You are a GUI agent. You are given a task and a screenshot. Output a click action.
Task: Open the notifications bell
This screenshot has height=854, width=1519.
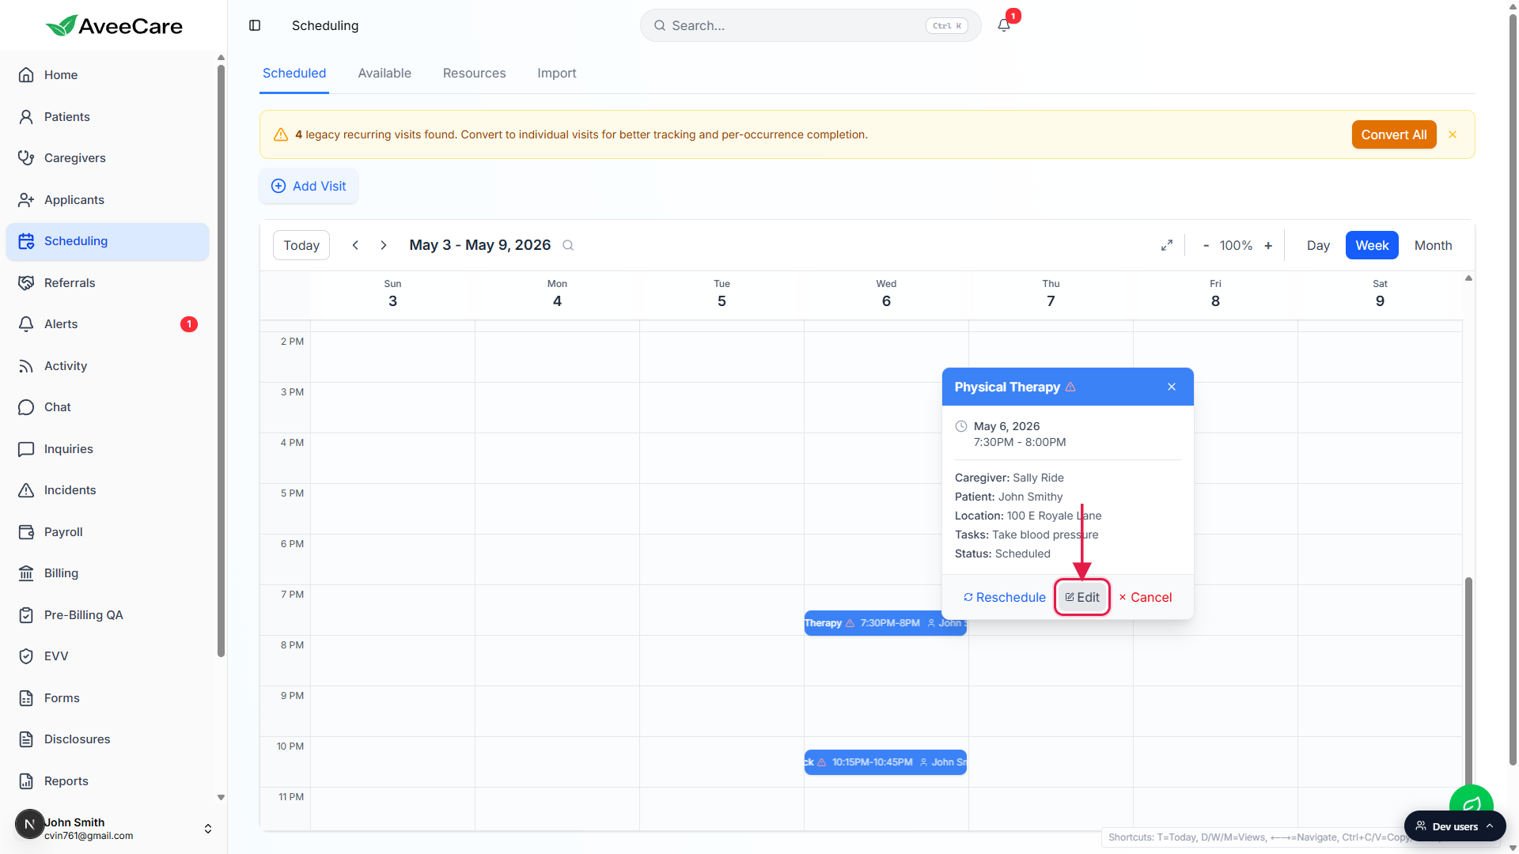[1004, 25]
